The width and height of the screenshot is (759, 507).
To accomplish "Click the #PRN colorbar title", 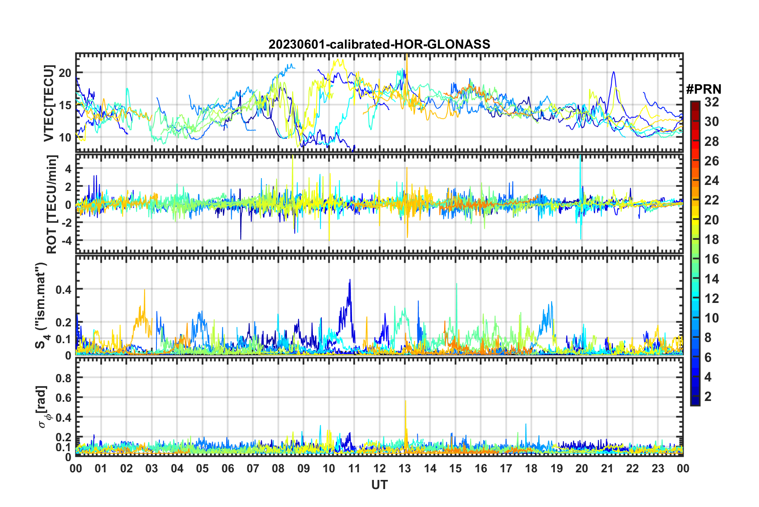I will 703,89.
